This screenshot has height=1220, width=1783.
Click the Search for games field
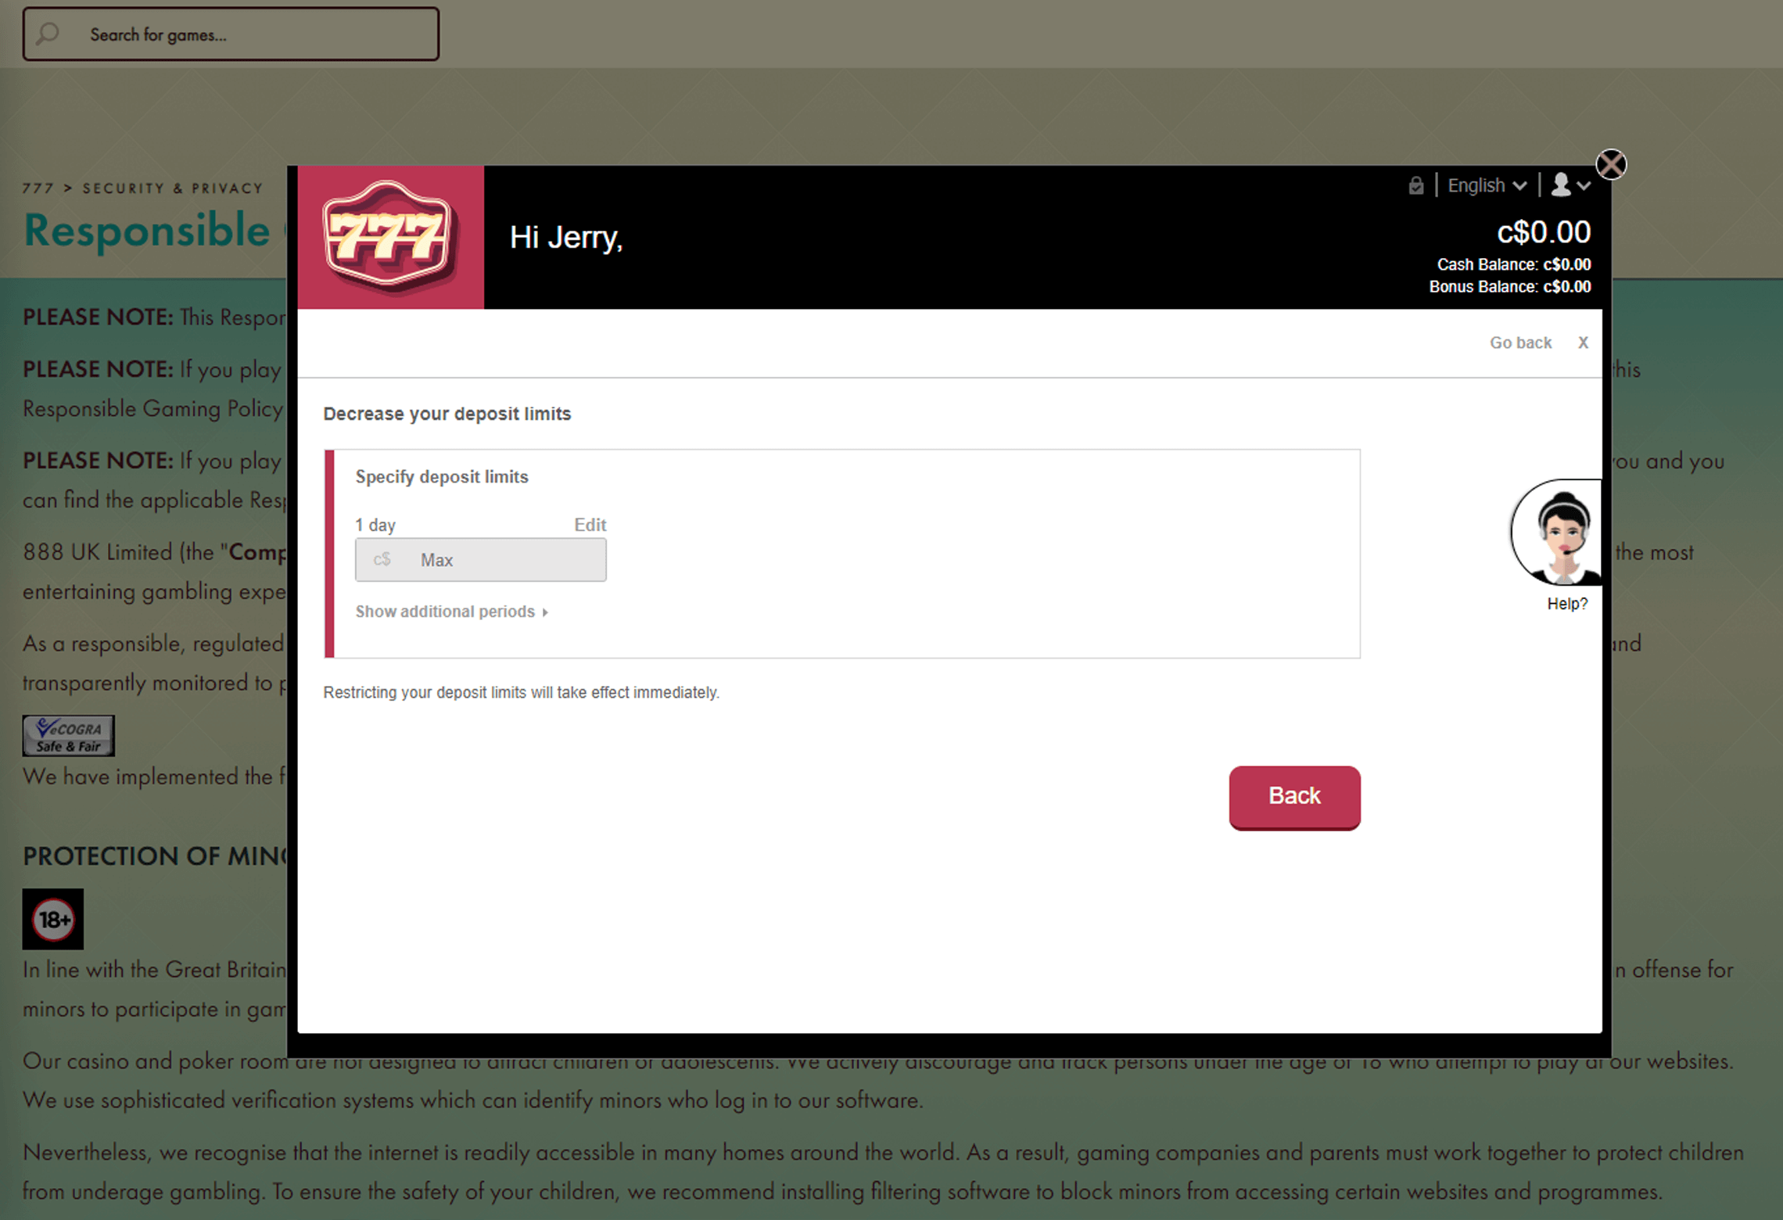[x=231, y=34]
